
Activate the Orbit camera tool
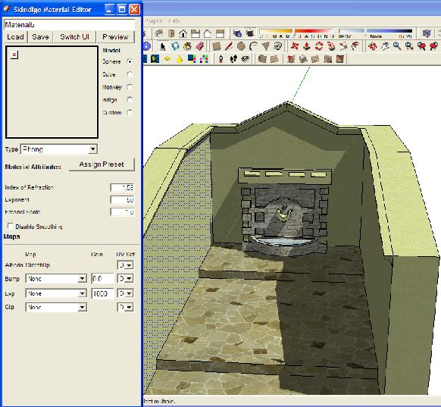point(373,46)
